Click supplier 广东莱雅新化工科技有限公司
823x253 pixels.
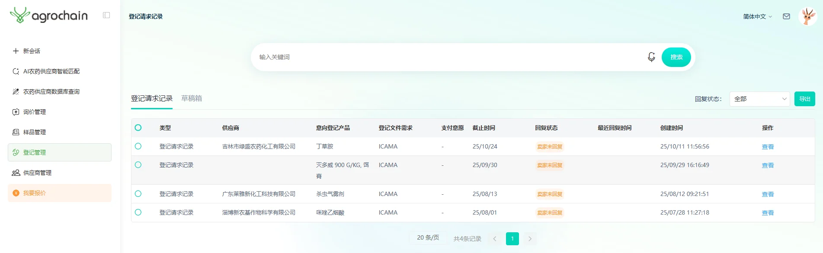pyautogui.click(x=259, y=194)
